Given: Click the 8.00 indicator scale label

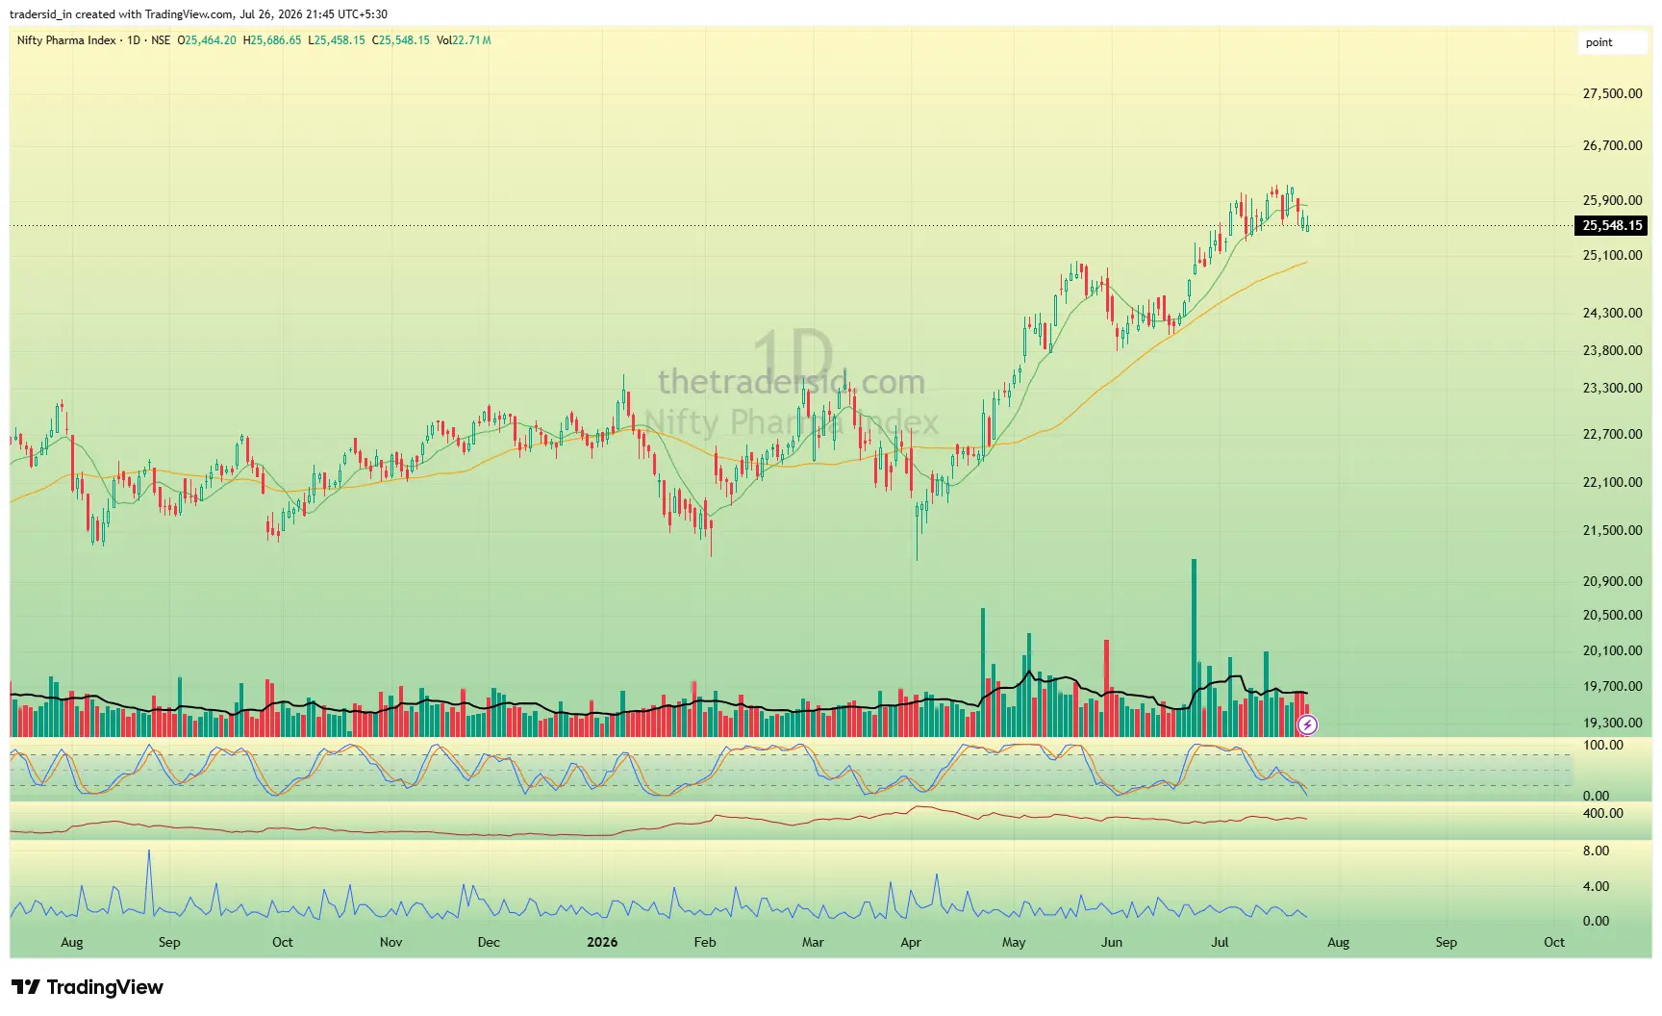Looking at the screenshot, I should point(1597,851).
